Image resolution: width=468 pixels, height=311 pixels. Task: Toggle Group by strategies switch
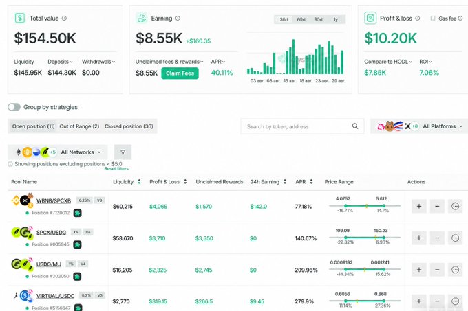14,107
